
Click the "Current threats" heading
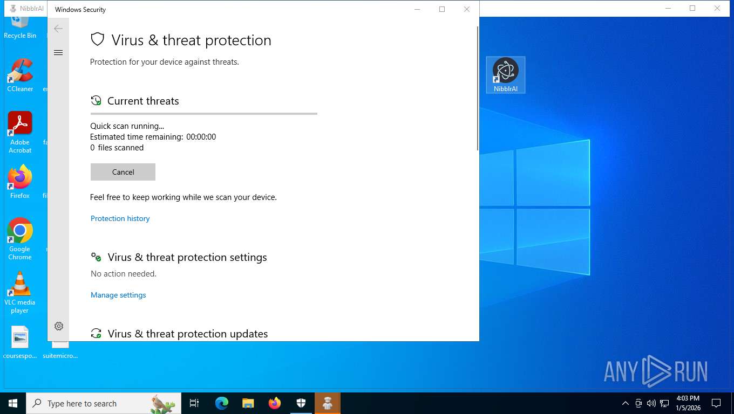click(x=143, y=101)
